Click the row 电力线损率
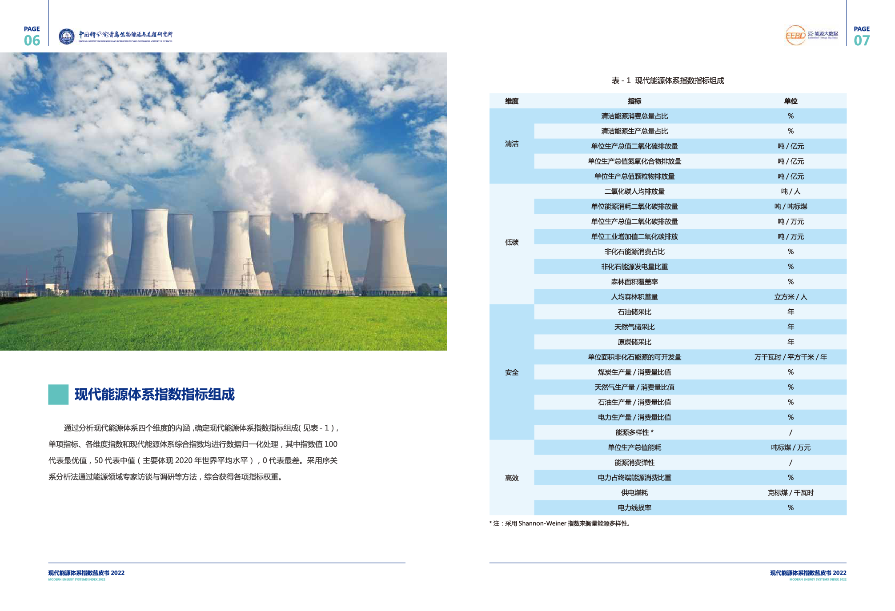The width and height of the screenshot is (895, 611). point(690,508)
